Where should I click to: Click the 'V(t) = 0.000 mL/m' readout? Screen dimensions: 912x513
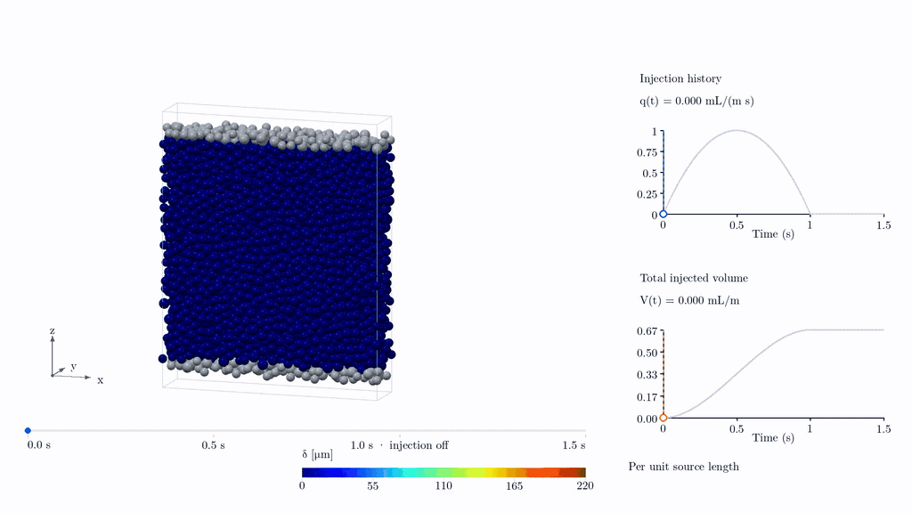690,300
